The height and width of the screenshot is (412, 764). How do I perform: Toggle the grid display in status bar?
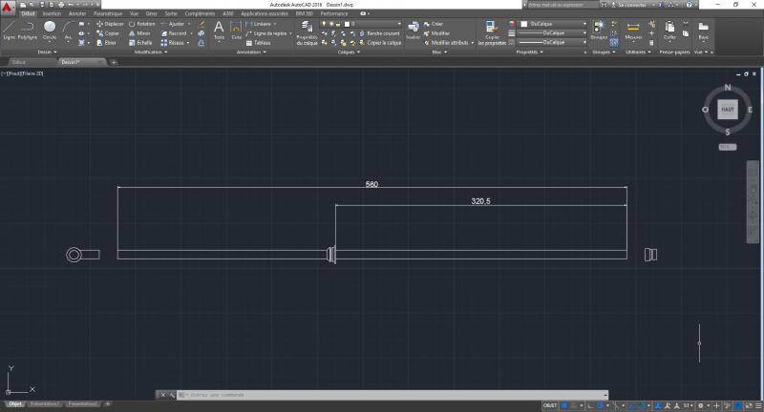[564, 405]
